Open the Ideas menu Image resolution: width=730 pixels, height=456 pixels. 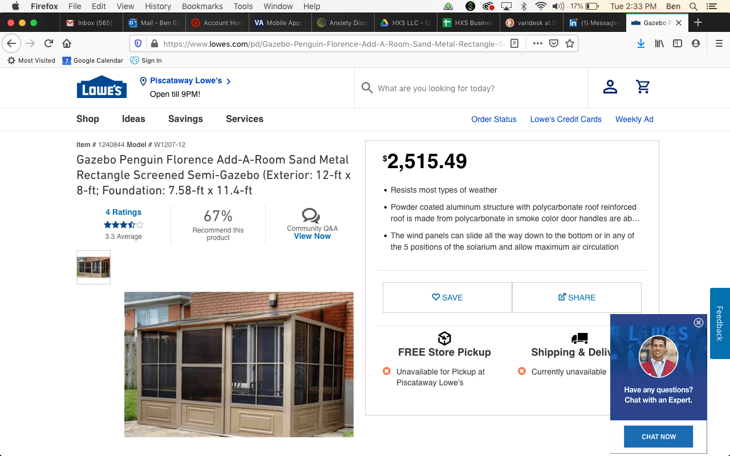tap(133, 119)
